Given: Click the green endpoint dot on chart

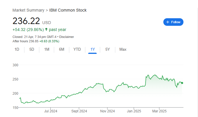Looking at the screenshot, I should tap(182, 83).
